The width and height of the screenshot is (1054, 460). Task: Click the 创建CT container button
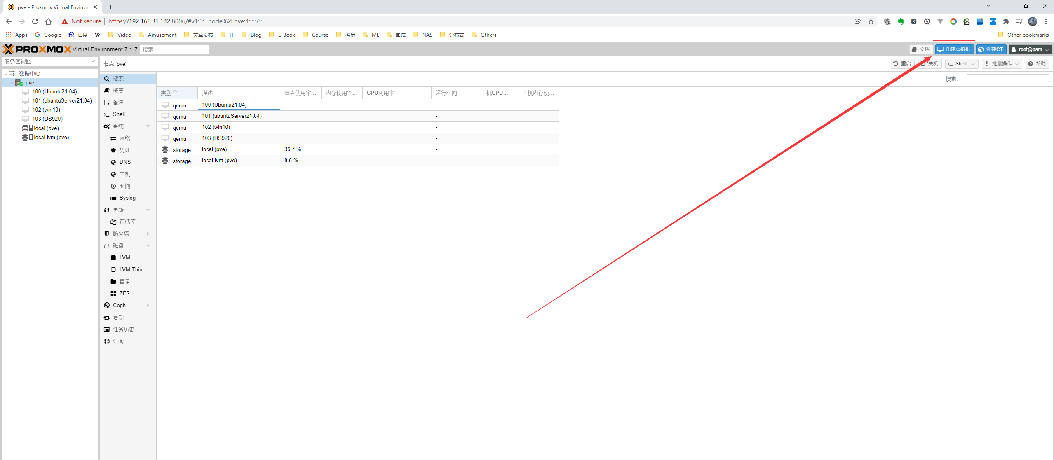(x=991, y=49)
